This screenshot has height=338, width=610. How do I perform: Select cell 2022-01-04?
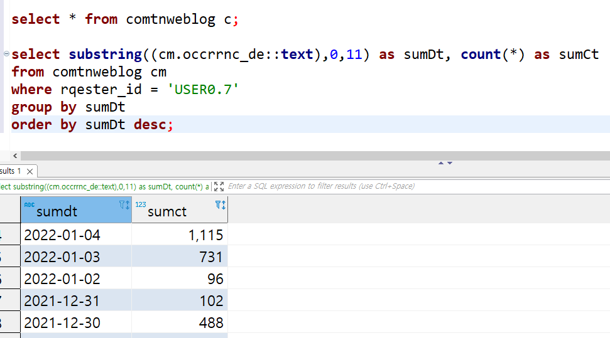76,235
